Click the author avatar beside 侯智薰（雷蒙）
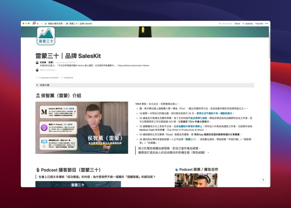This screenshot has width=291, height=208. click(x=37, y=62)
